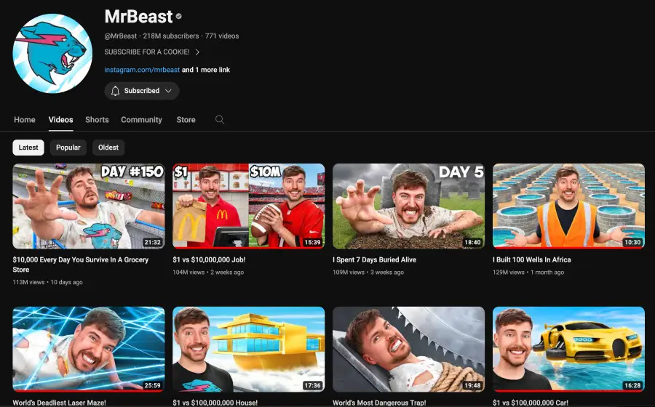Switch to the Home tab
The height and width of the screenshot is (407, 655).
tap(25, 120)
